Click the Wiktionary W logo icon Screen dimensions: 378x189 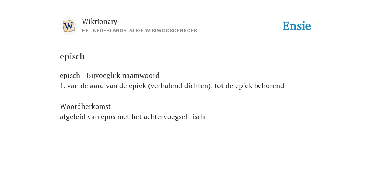pyautogui.click(x=68, y=26)
